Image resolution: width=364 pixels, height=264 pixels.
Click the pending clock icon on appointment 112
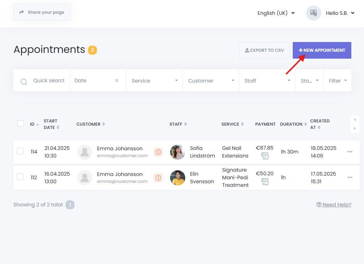[158, 178]
